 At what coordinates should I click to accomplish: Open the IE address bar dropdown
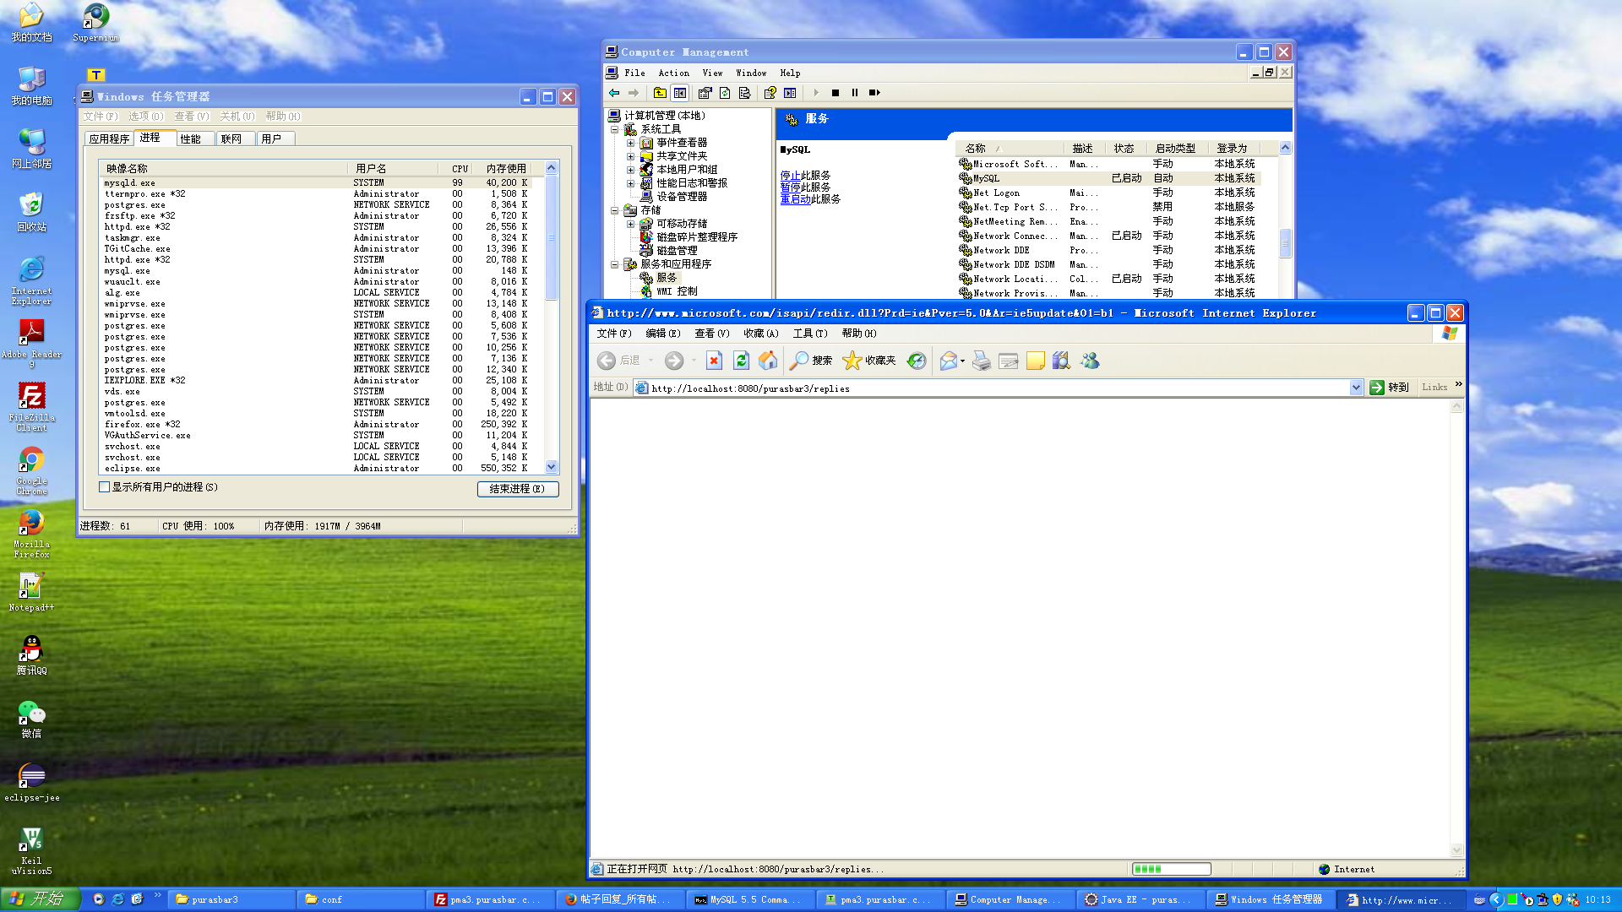point(1356,388)
